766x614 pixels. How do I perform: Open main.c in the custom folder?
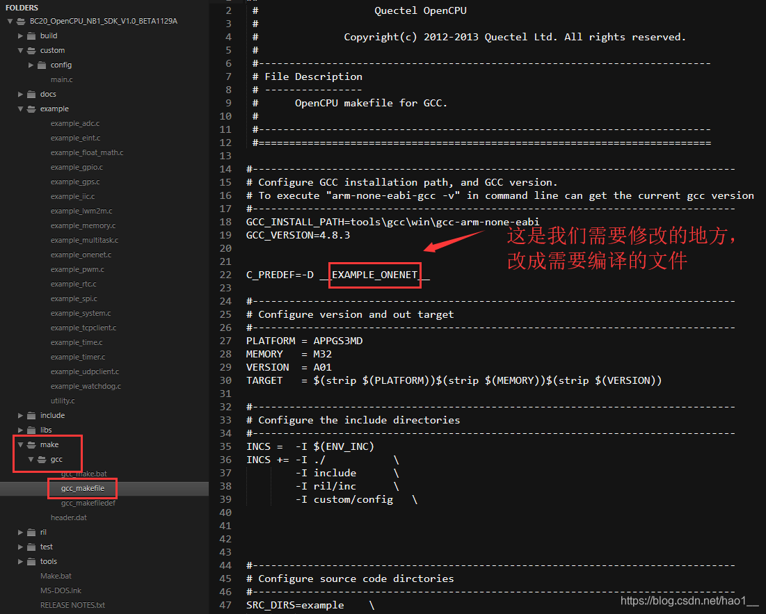[x=61, y=79]
